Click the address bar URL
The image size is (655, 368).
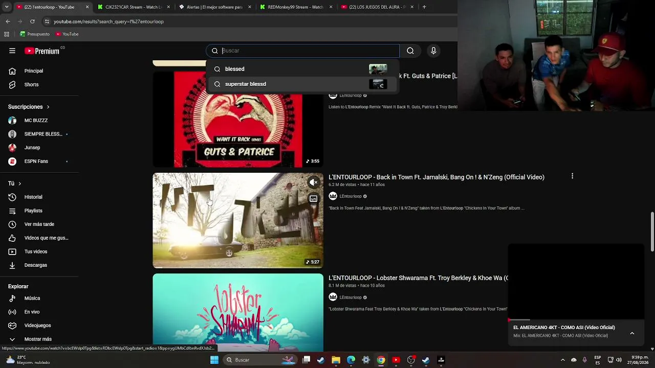(x=108, y=21)
